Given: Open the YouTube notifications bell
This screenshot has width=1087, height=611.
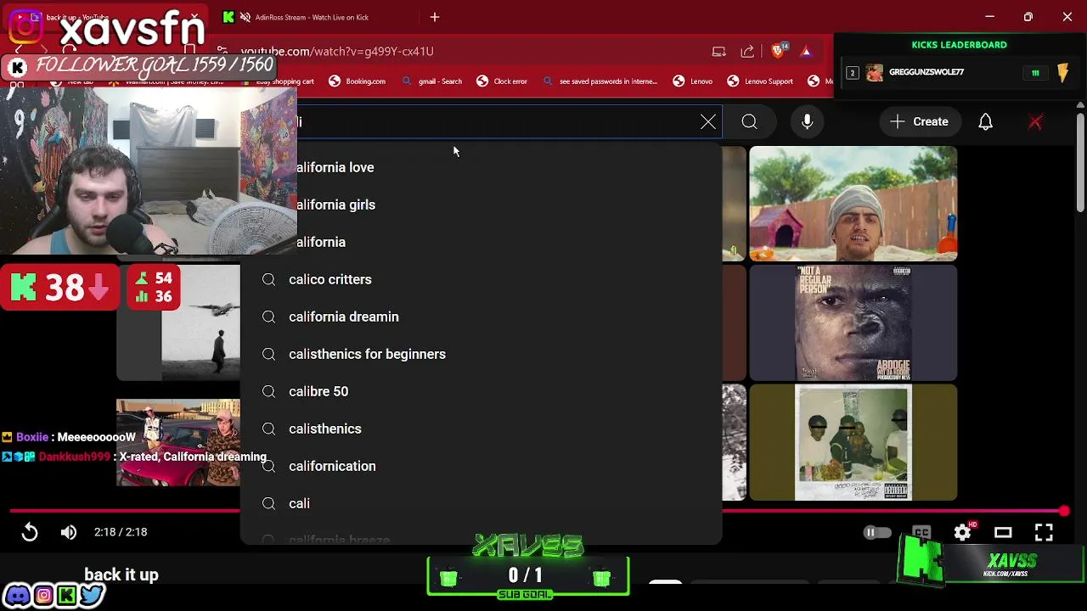Looking at the screenshot, I should pyautogui.click(x=985, y=122).
